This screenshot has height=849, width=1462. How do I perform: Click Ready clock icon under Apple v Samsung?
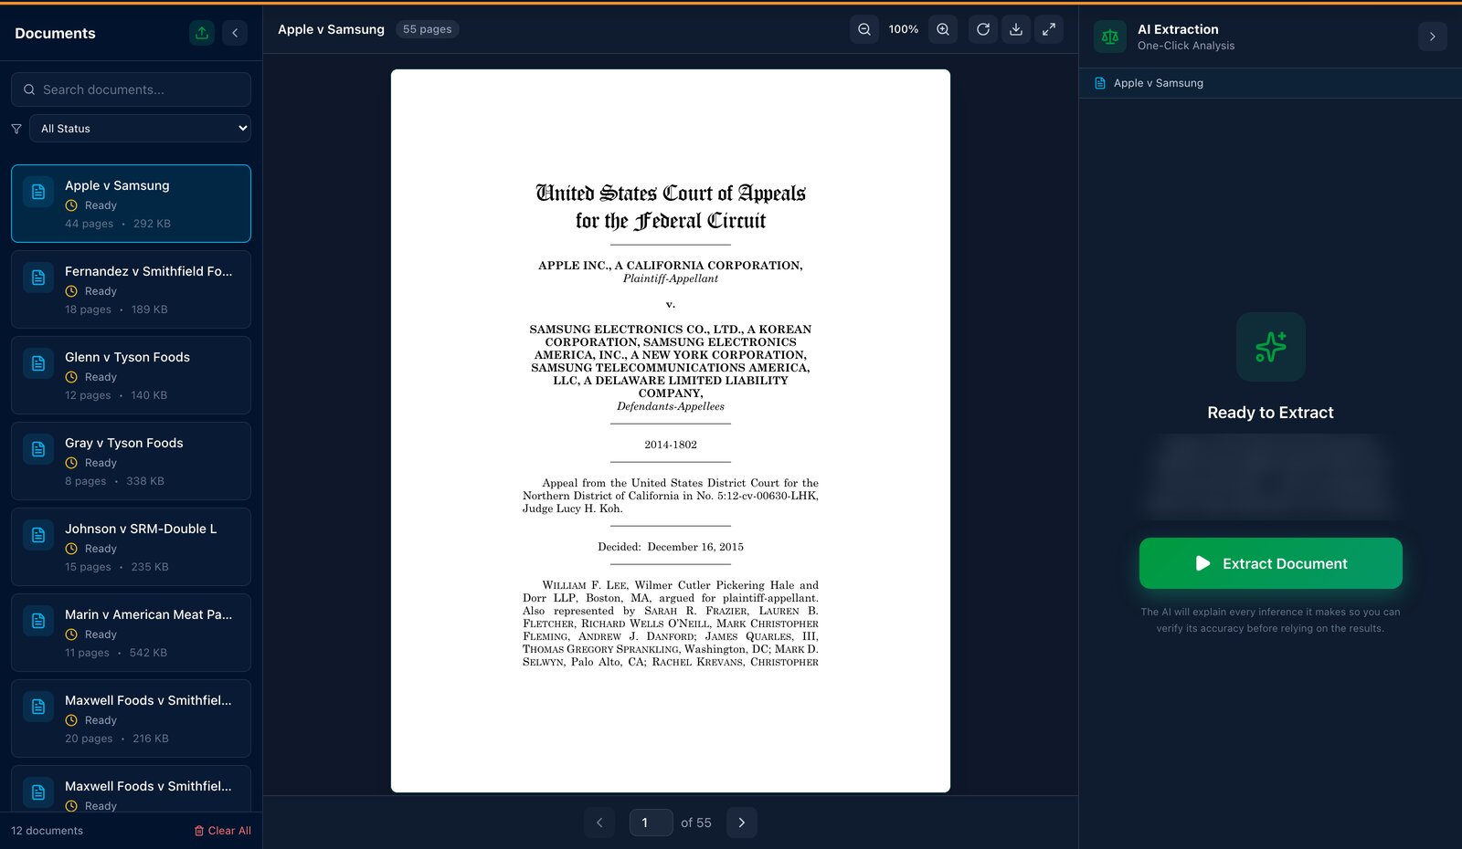71,205
